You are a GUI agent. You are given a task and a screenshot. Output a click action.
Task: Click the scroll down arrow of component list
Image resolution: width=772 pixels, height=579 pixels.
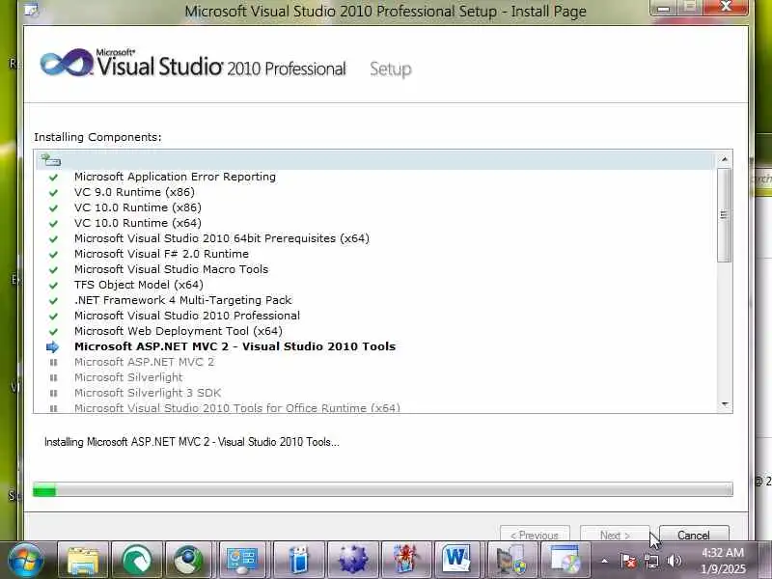click(x=725, y=404)
